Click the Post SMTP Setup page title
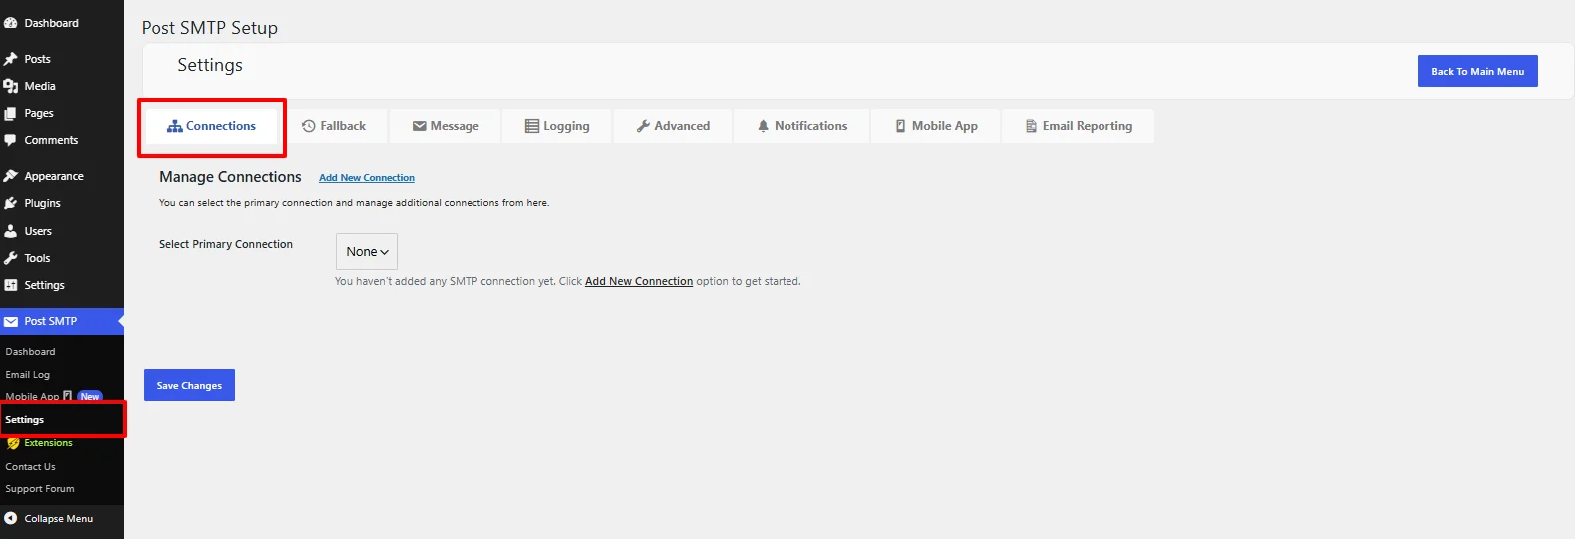Screen dimensions: 1575x539 click(x=209, y=28)
